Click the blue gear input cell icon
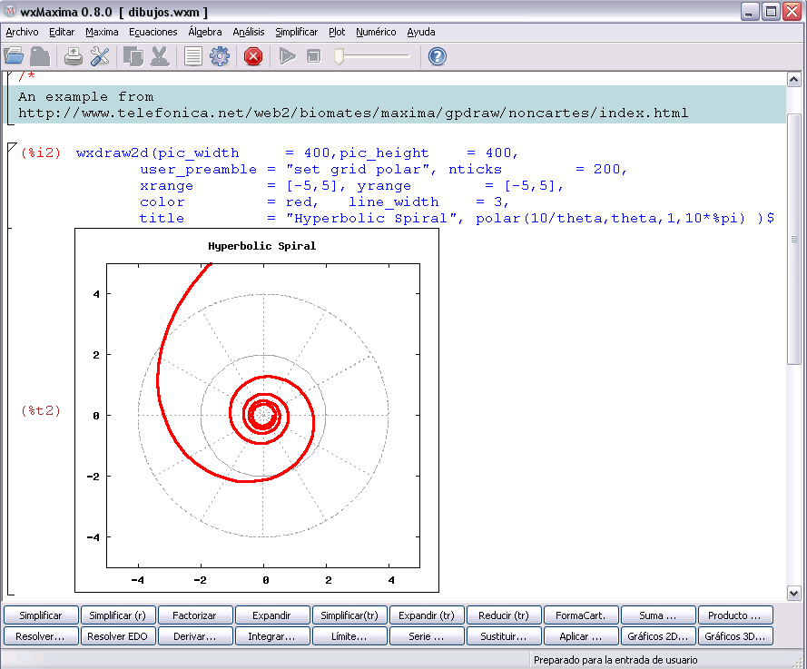 (220, 56)
